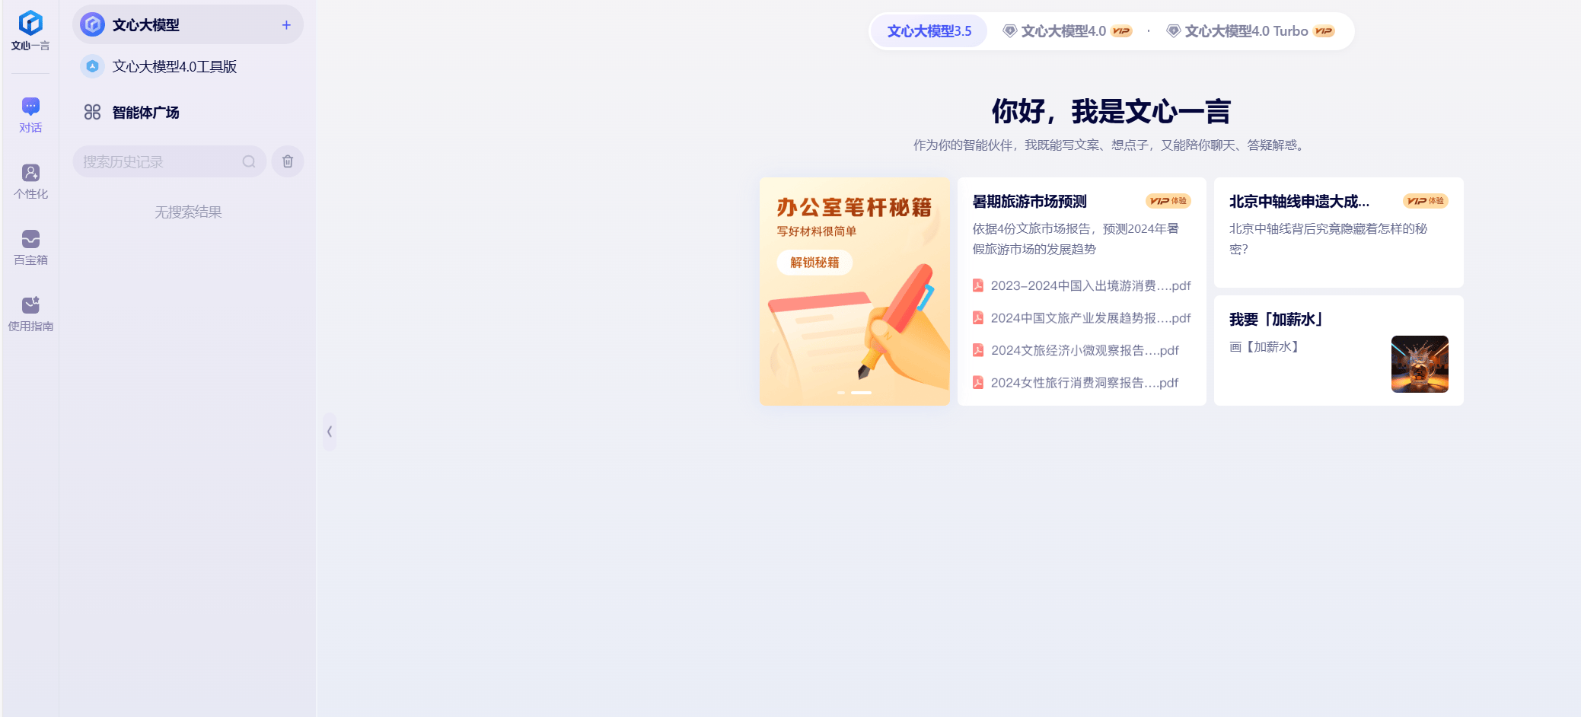Switch to 文心大模型3.5 tab

929,31
